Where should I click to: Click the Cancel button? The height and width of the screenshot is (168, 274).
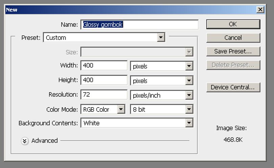(x=233, y=38)
